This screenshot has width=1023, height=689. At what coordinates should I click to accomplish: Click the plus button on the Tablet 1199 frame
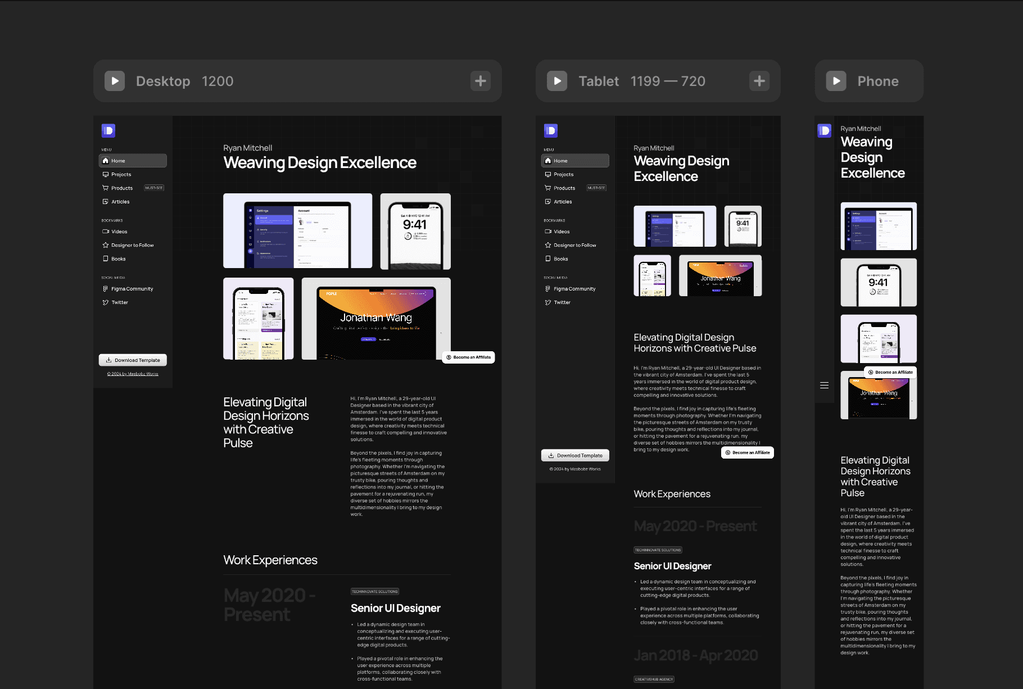tap(759, 81)
